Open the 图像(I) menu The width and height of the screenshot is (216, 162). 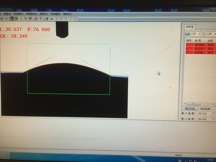[7, 14]
